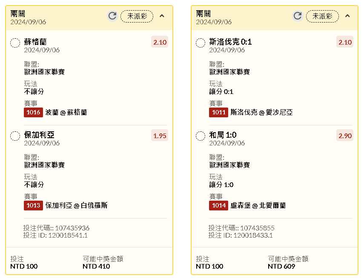
Task: Click match code 1014 badge
Action: [218, 206]
